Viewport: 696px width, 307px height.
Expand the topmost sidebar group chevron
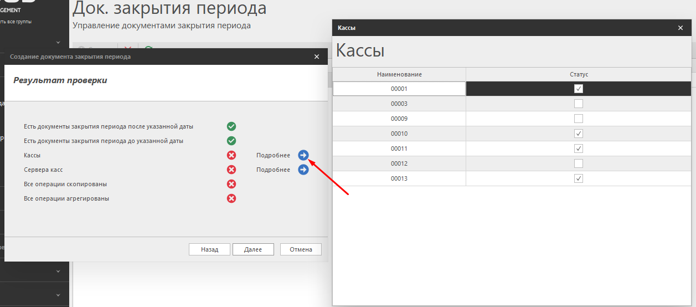pos(58,42)
